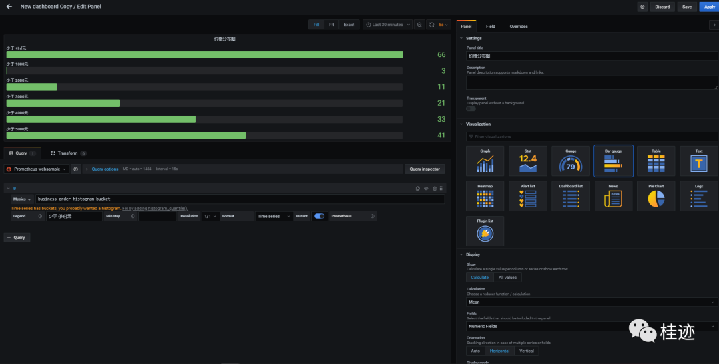The width and height of the screenshot is (719, 364).
Task: Click into the Description text area
Action: point(592,82)
